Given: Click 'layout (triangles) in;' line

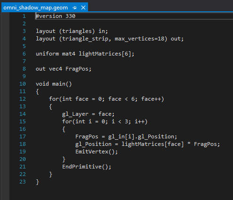Looking at the screenshot, I should (x=72, y=31).
